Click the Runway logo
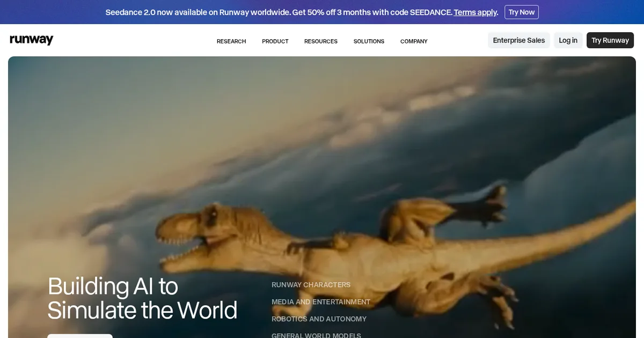 click(32, 40)
